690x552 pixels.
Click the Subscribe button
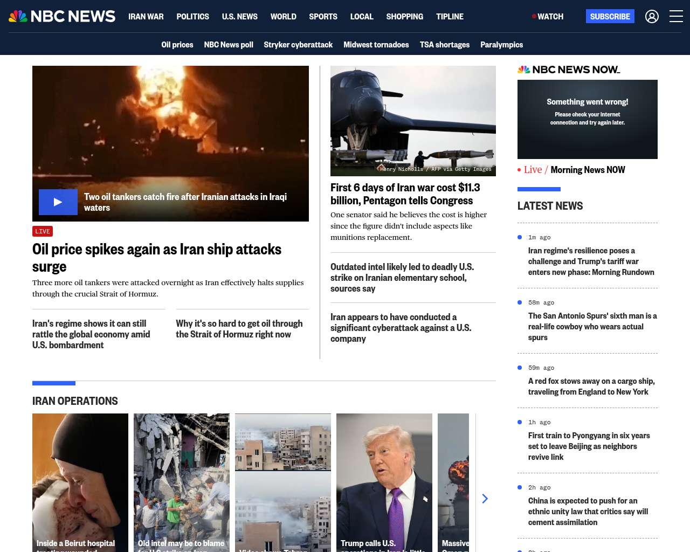coord(610,16)
